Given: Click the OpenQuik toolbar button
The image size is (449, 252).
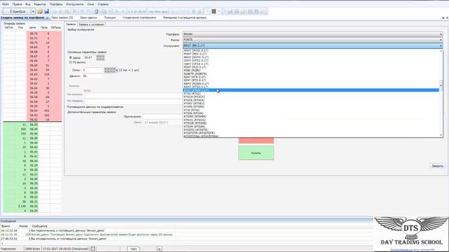Looking at the screenshot, I should (x=17, y=11).
